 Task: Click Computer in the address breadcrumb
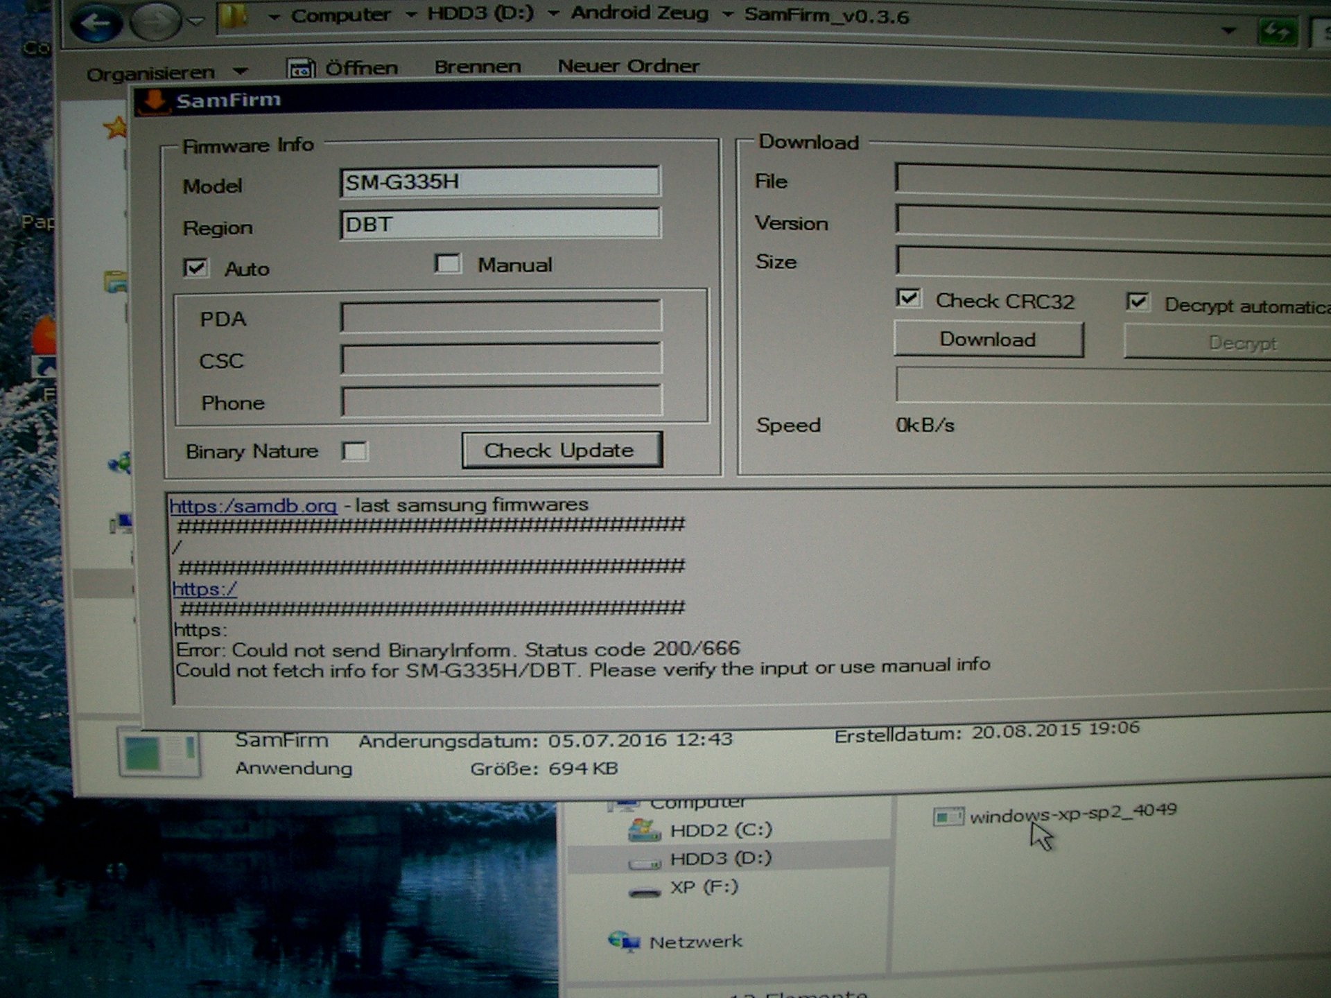(x=340, y=15)
